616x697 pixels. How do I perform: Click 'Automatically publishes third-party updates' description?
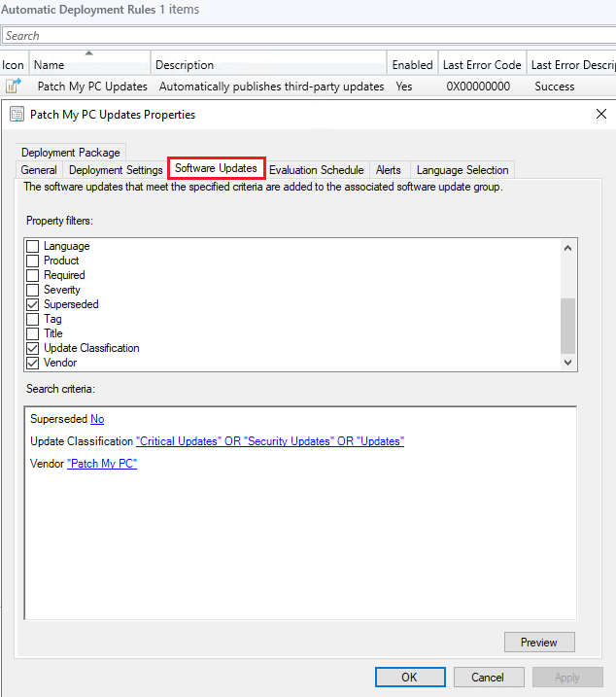click(271, 87)
